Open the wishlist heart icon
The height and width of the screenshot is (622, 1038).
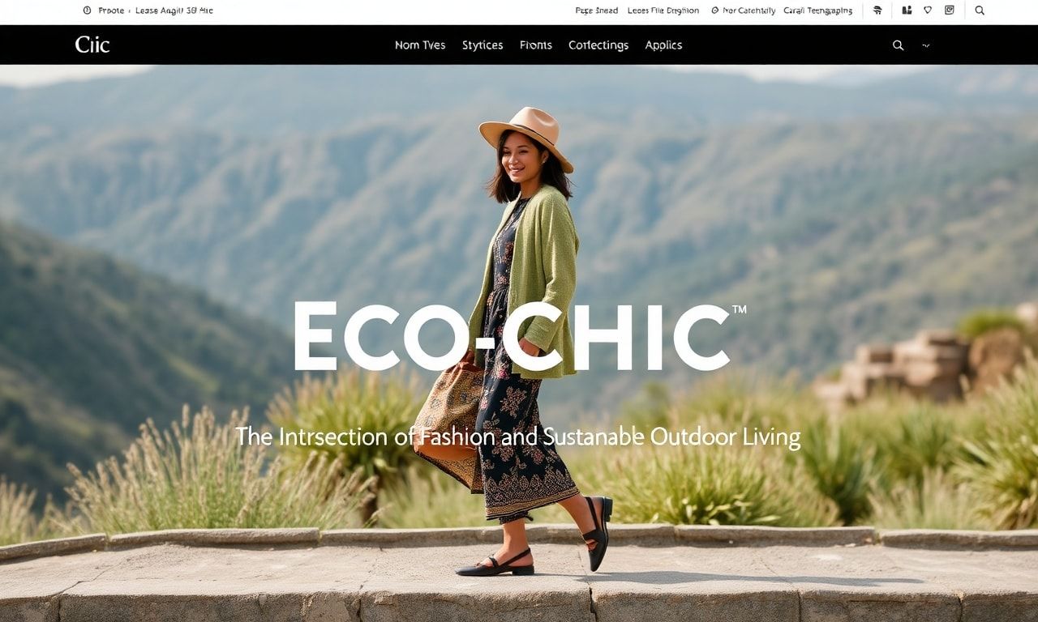click(928, 11)
